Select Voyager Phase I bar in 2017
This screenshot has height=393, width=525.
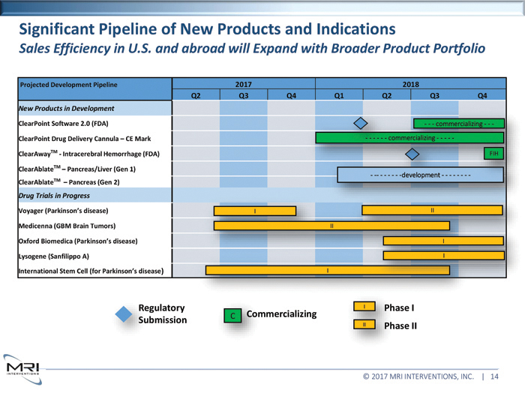point(255,211)
